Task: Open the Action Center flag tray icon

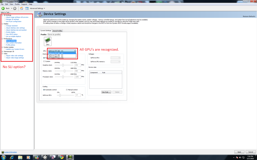Action: [237, 157]
